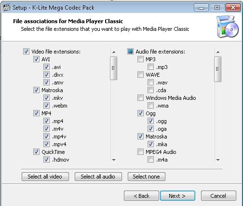Click the Select none button

147,177
